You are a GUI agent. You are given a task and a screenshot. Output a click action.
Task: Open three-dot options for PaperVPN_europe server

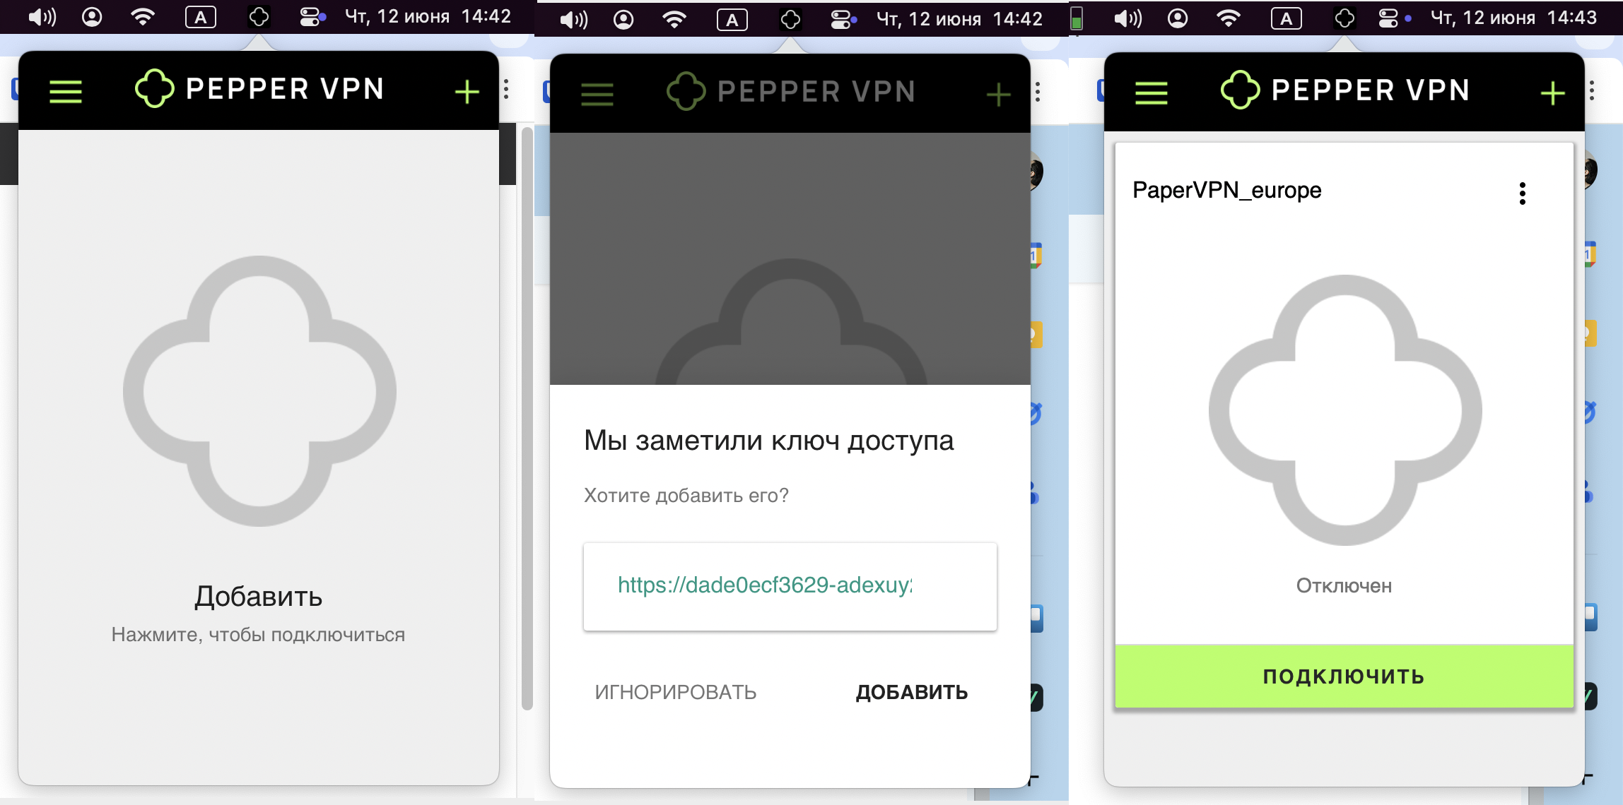(x=1523, y=193)
